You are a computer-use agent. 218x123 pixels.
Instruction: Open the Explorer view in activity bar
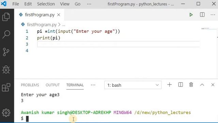[x=6, y=17]
